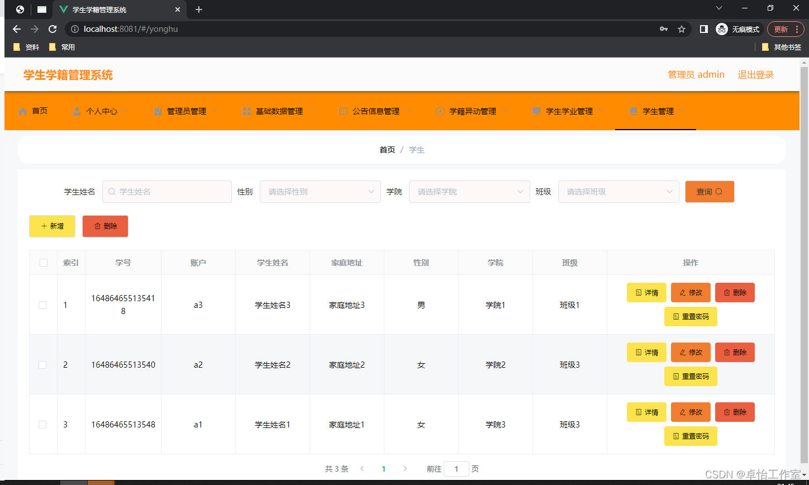
Task: Click the 基础数据管理 grid icon
Action: coord(246,111)
